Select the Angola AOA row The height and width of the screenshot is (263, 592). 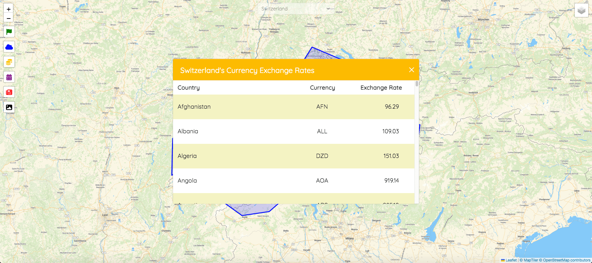(294, 180)
